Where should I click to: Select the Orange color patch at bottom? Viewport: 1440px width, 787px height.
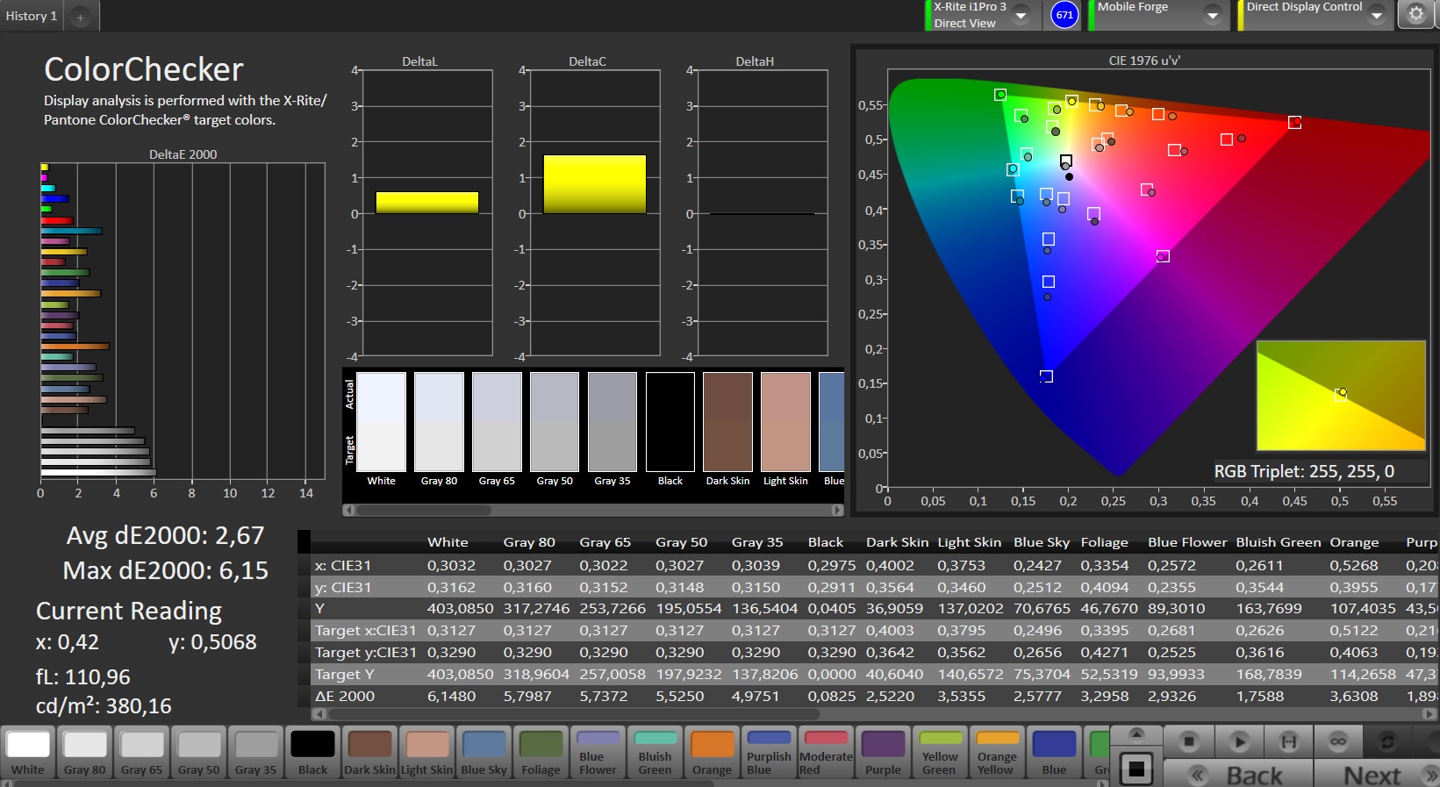pyautogui.click(x=712, y=753)
